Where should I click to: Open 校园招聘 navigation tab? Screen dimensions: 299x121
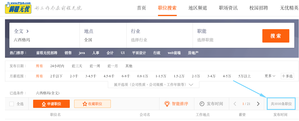coord(259,8)
